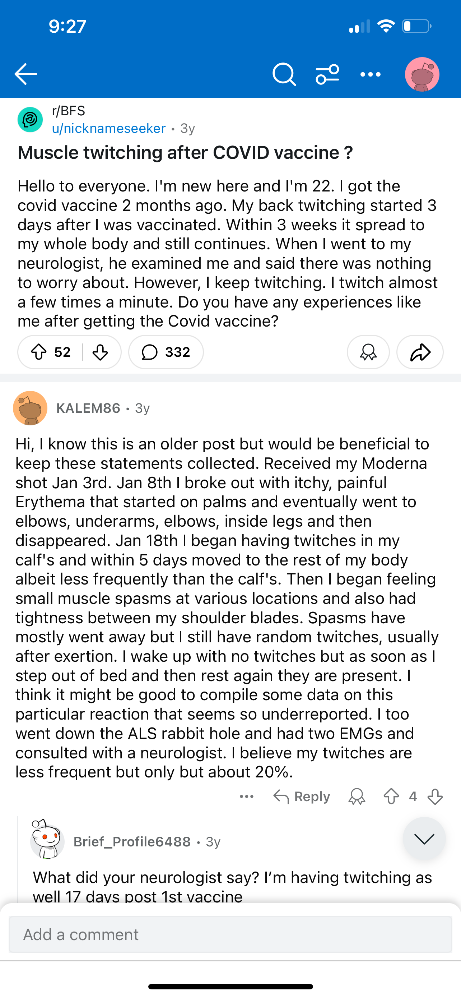Open the 332 comments button
The image size is (461, 998).
point(166,352)
